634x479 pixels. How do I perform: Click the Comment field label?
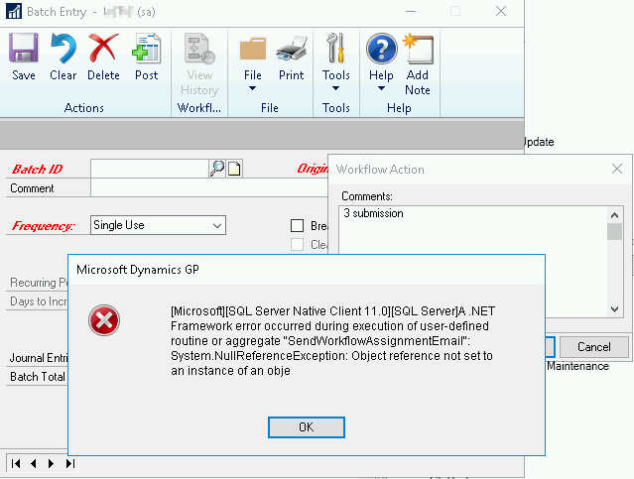click(x=32, y=188)
